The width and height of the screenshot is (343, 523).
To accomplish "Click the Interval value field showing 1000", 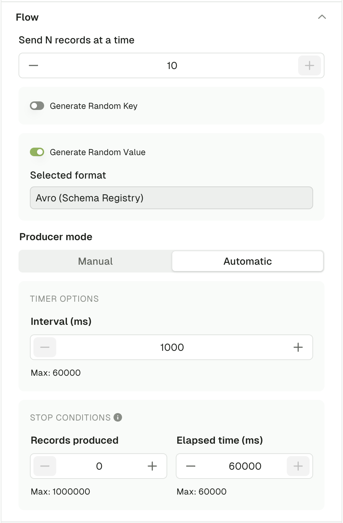I will [x=172, y=347].
